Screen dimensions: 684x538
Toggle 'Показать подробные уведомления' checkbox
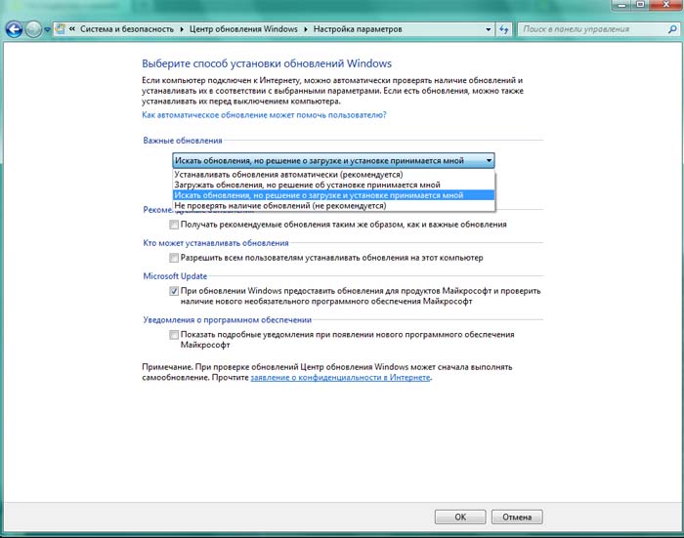click(174, 335)
